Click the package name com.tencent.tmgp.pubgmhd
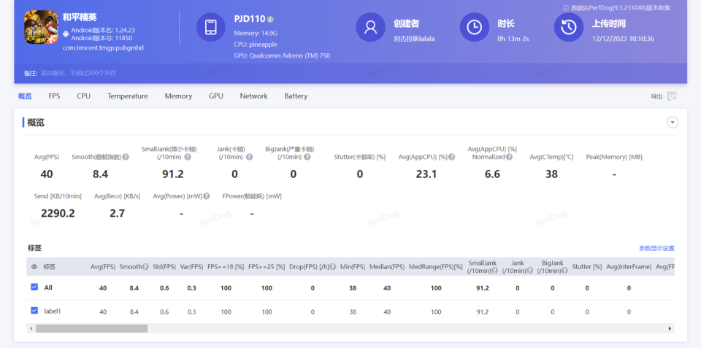The width and height of the screenshot is (701, 348). coord(103,48)
